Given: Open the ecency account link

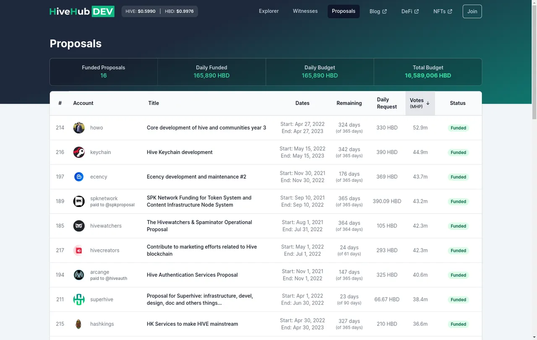Looking at the screenshot, I should click(x=99, y=177).
